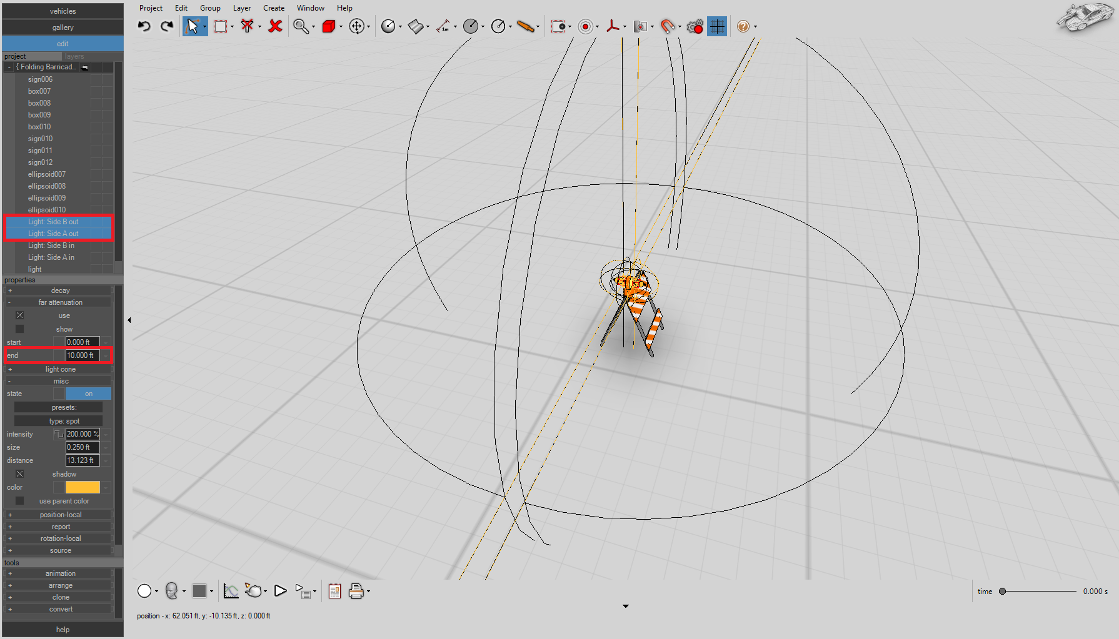Click the dark gray background color square

199,591
